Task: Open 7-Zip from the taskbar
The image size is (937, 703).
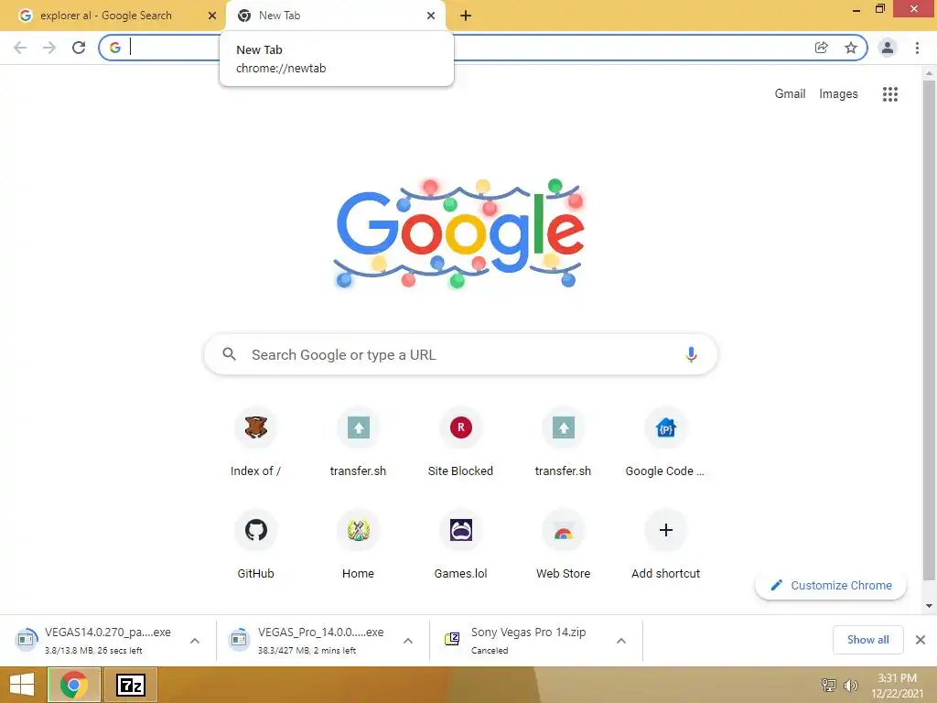Action: pyautogui.click(x=131, y=685)
